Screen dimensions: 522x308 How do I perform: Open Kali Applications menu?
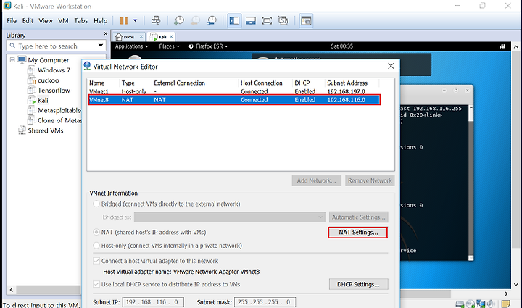[x=131, y=46]
